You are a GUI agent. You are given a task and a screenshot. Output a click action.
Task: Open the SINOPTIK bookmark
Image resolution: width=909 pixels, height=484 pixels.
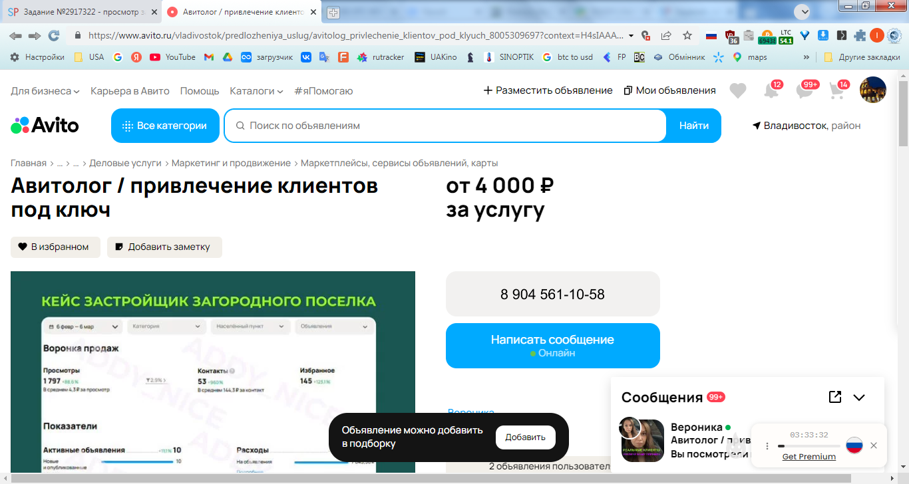pyautogui.click(x=509, y=57)
